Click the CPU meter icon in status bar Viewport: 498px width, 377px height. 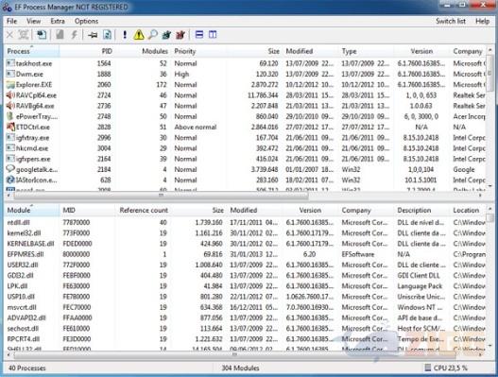click(428, 368)
